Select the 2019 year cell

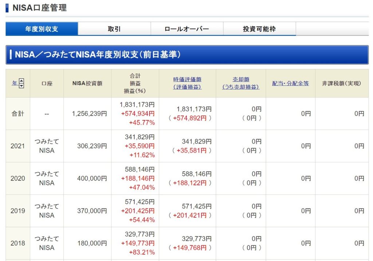[17, 211]
